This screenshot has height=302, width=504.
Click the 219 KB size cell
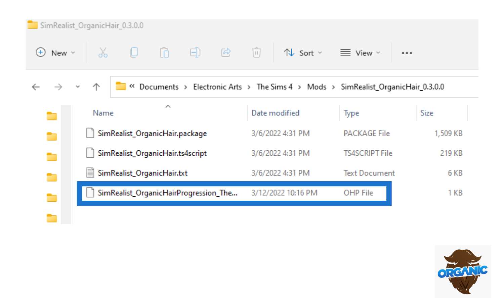click(x=451, y=153)
